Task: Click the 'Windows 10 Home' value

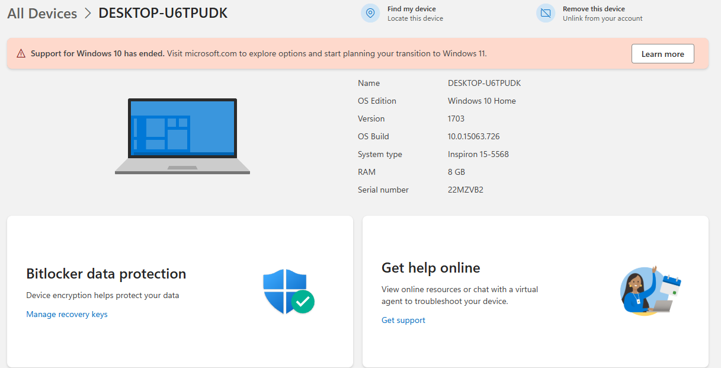Action: [482, 101]
